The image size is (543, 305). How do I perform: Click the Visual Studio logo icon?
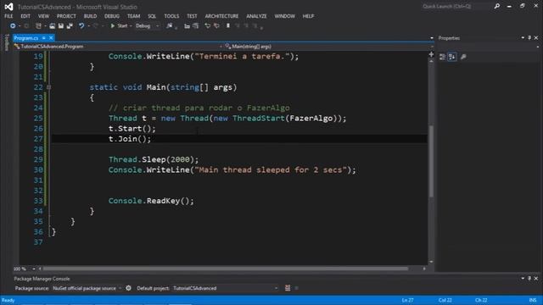(x=8, y=7)
